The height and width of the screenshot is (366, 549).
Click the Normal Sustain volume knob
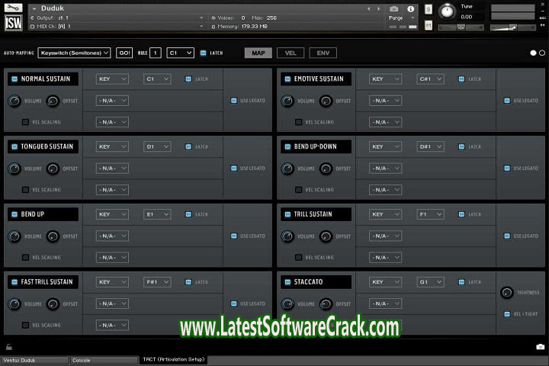coord(14,101)
